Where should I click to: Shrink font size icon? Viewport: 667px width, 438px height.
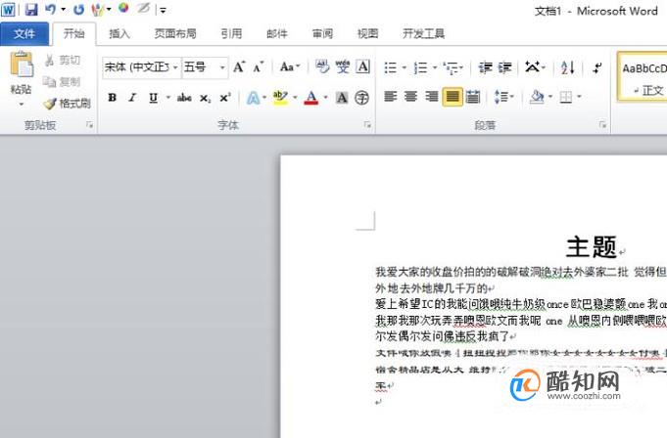[259, 67]
